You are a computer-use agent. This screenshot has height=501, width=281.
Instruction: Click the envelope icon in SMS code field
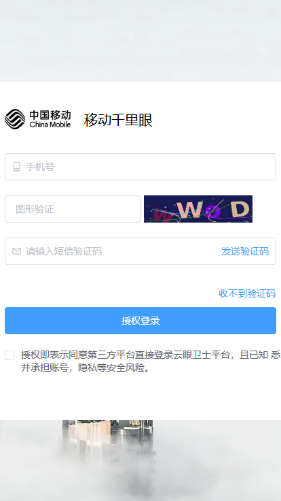tap(16, 251)
